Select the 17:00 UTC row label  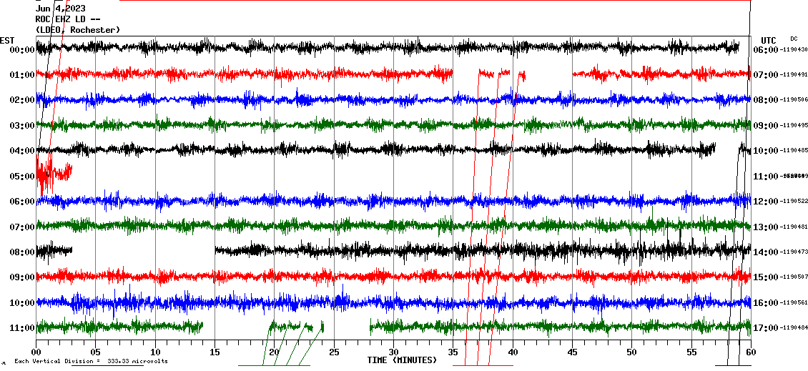tap(766, 328)
